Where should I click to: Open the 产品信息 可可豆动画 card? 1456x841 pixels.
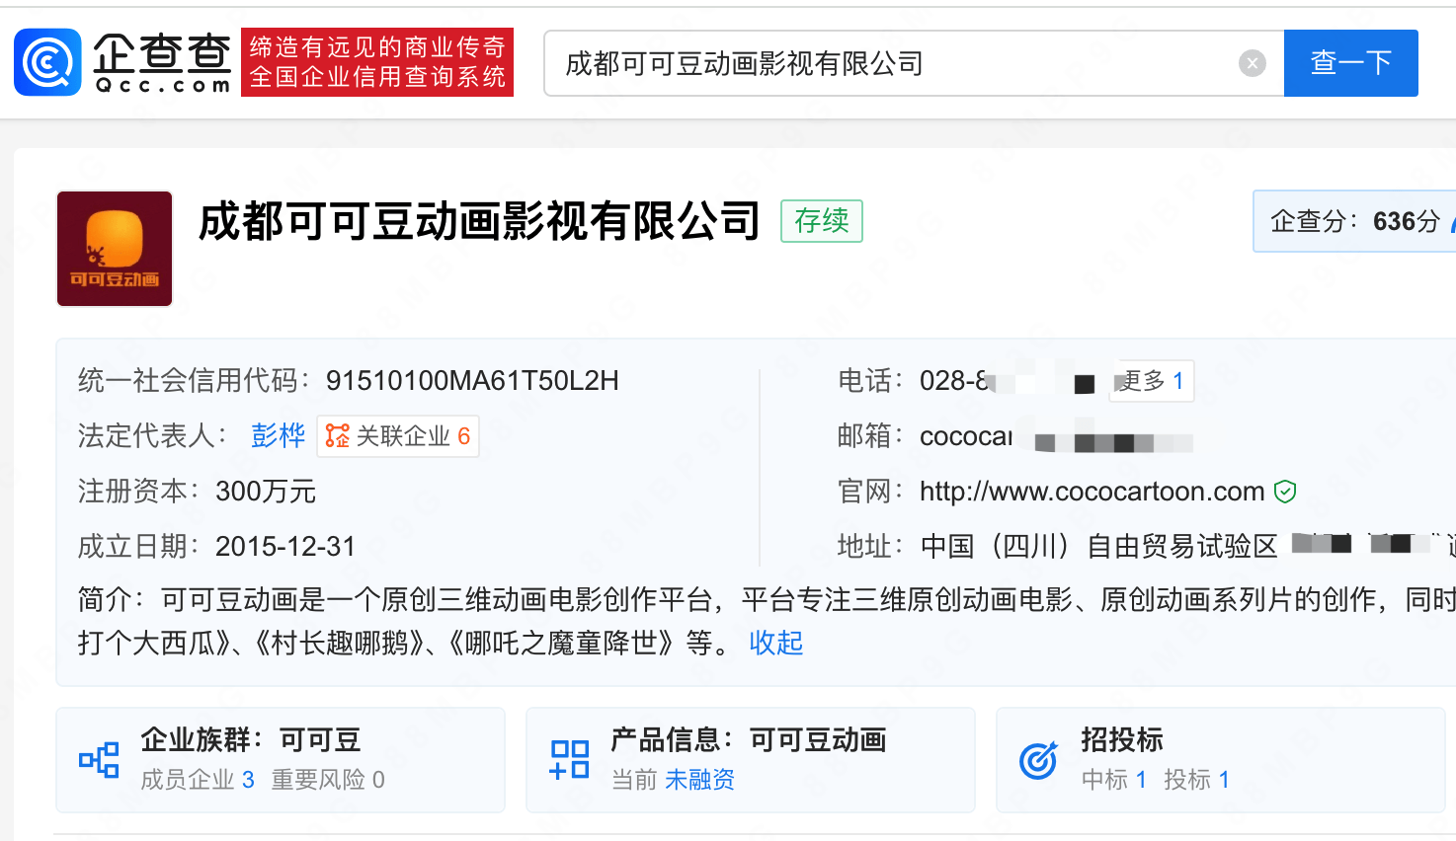[751, 760]
